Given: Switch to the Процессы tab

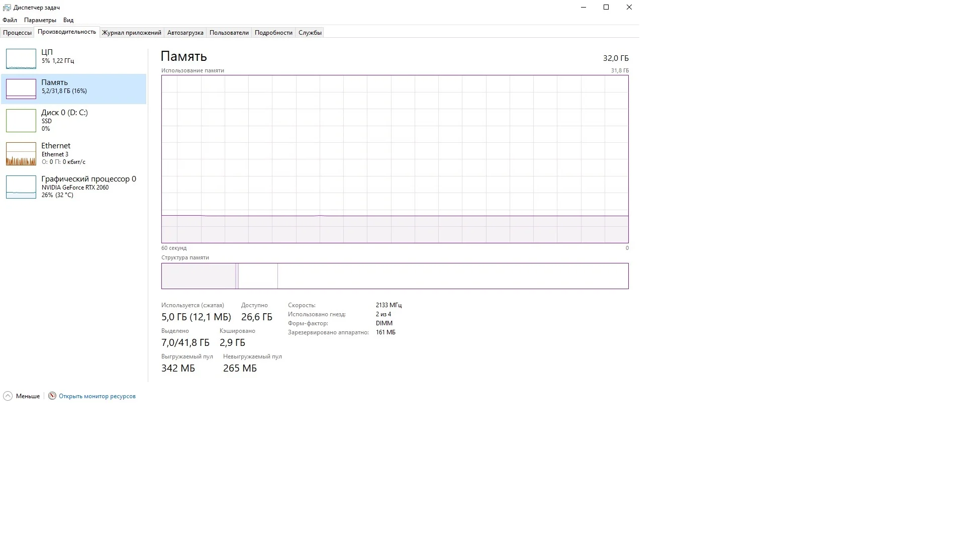Looking at the screenshot, I should [17, 33].
